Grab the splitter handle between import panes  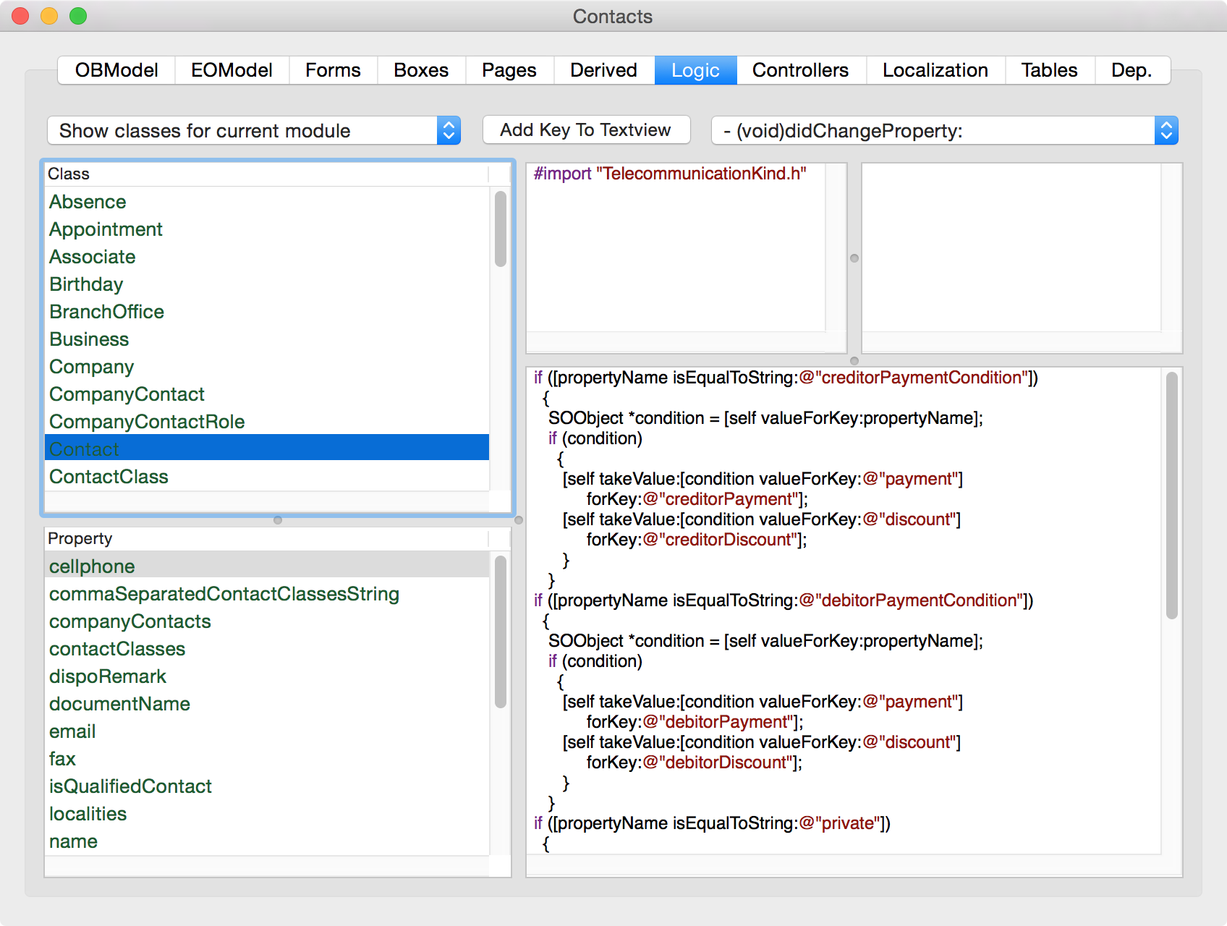point(854,258)
